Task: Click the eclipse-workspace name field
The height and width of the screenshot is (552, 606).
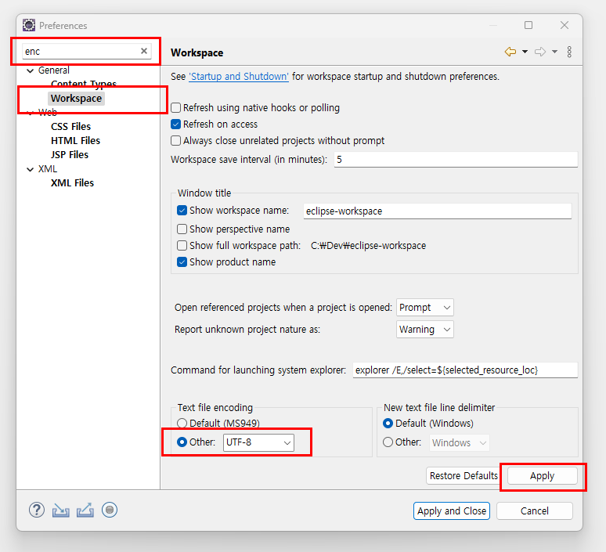Action: [438, 211]
